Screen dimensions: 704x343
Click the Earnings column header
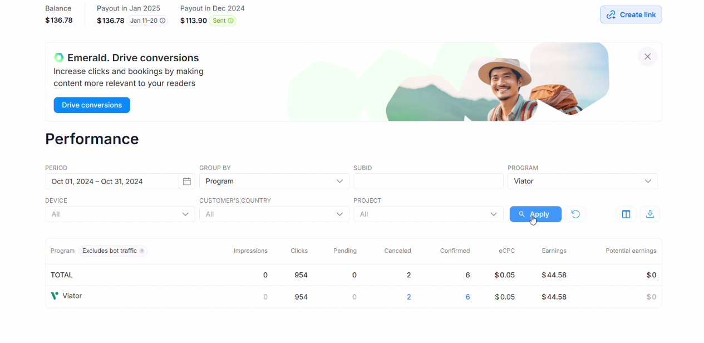[554, 251]
